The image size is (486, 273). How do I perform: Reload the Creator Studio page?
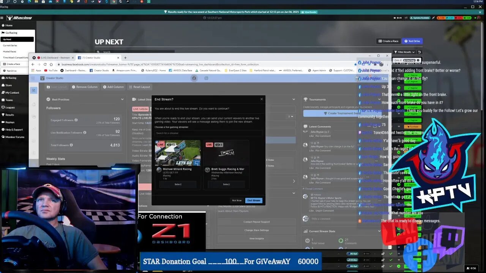[x=45, y=64]
